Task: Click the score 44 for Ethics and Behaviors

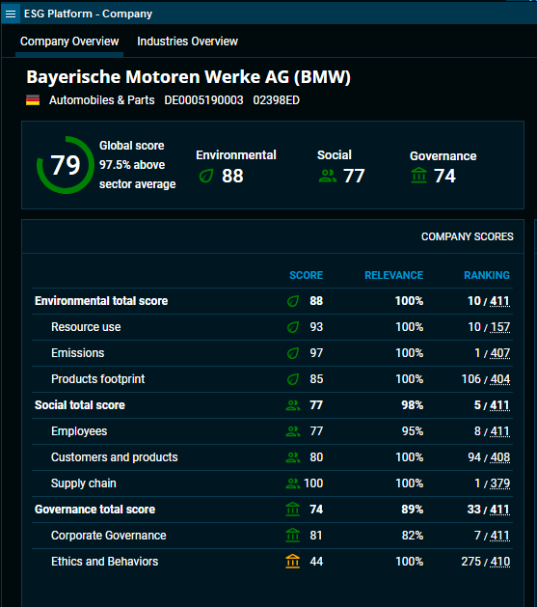Action: (x=316, y=562)
